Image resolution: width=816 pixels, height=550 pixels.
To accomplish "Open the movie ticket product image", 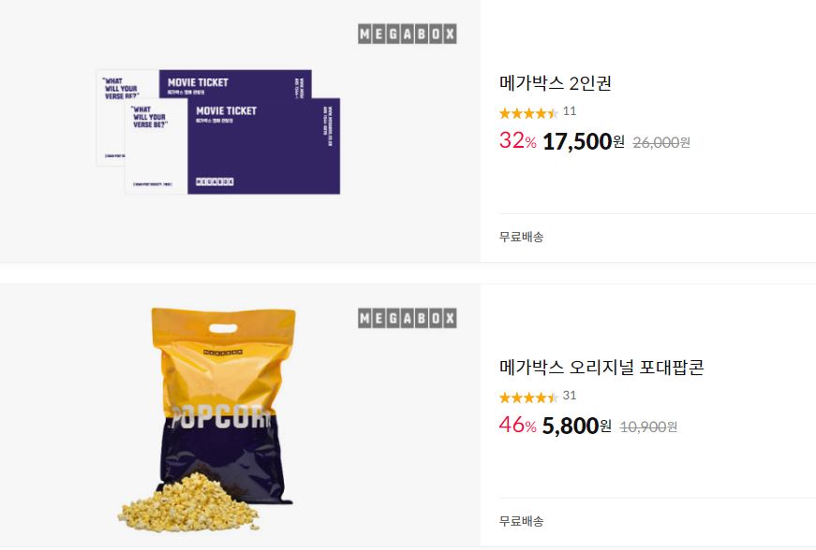I will click(218, 131).
